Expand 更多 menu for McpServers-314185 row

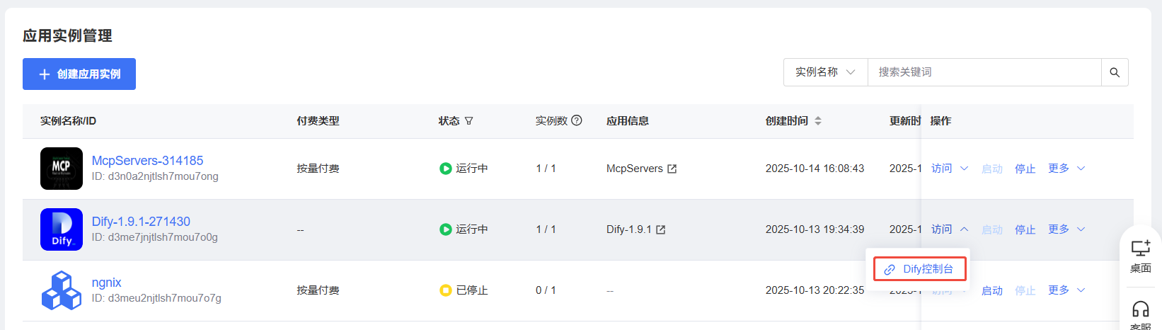click(1066, 169)
